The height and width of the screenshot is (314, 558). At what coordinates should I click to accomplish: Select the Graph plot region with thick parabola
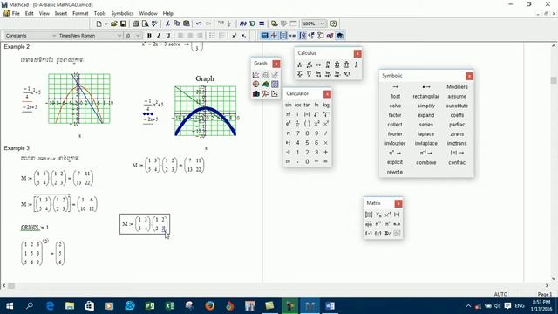pyautogui.click(x=206, y=111)
